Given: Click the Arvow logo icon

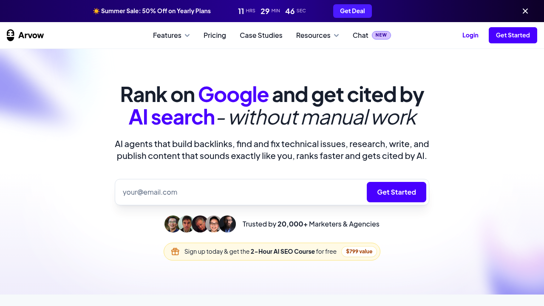Looking at the screenshot, I should (11, 35).
